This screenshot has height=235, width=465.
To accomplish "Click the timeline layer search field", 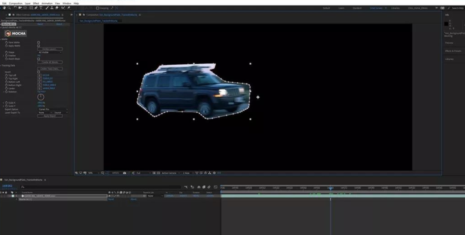I will click(101, 186).
